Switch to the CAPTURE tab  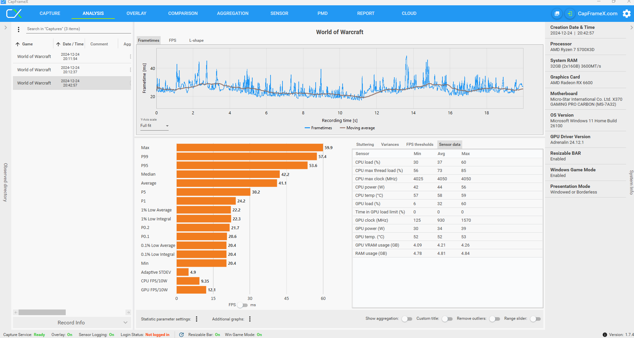(50, 14)
